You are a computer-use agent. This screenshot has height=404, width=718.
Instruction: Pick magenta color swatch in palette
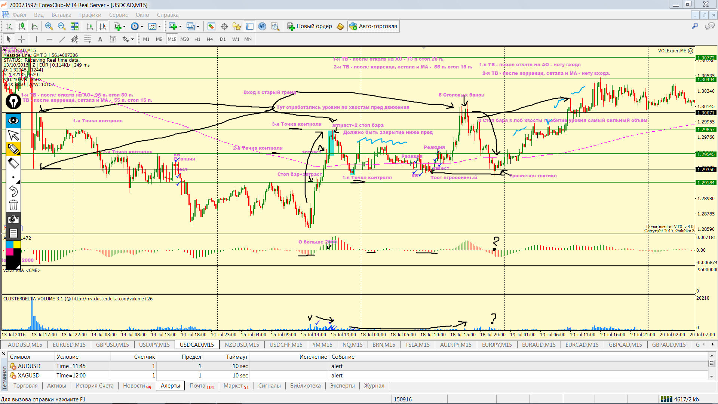pos(10,252)
